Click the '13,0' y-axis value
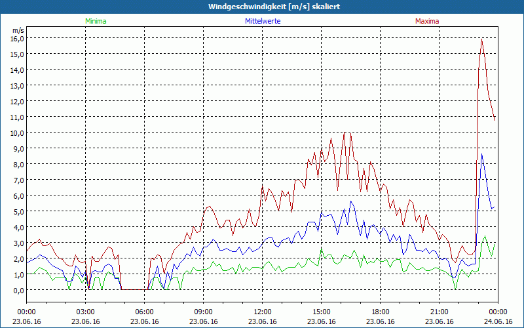This screenshot has height=328, width=524. point(18,85)
